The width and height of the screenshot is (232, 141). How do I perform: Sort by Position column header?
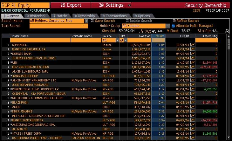click(x=145, y=36)
